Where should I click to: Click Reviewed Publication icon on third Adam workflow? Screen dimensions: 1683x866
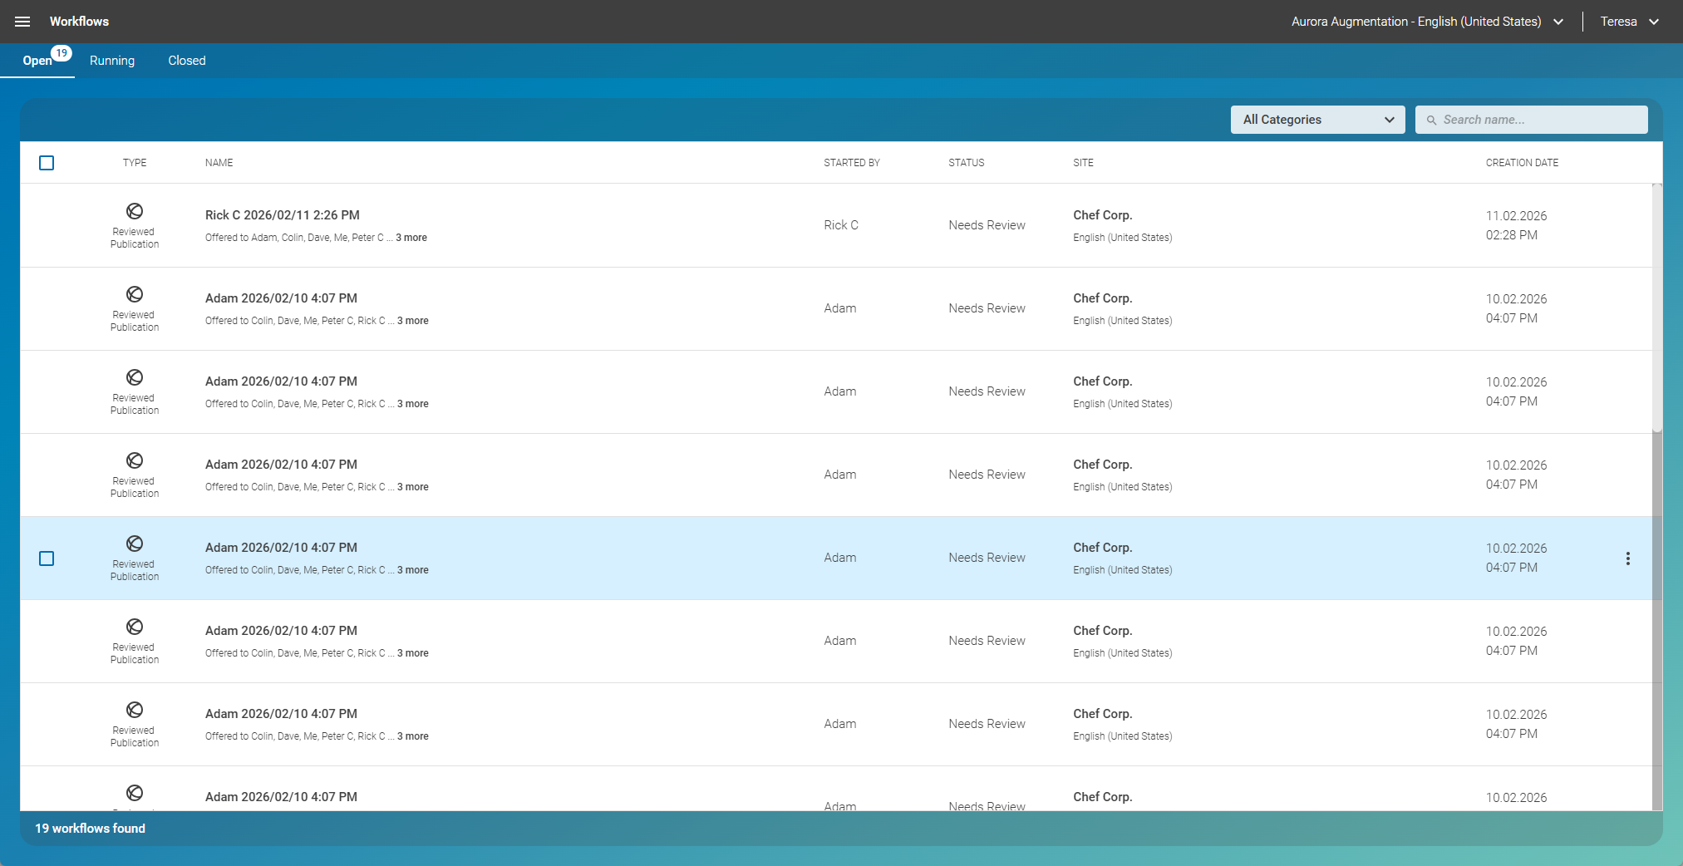pyautogui.click(x=134, y=461)
